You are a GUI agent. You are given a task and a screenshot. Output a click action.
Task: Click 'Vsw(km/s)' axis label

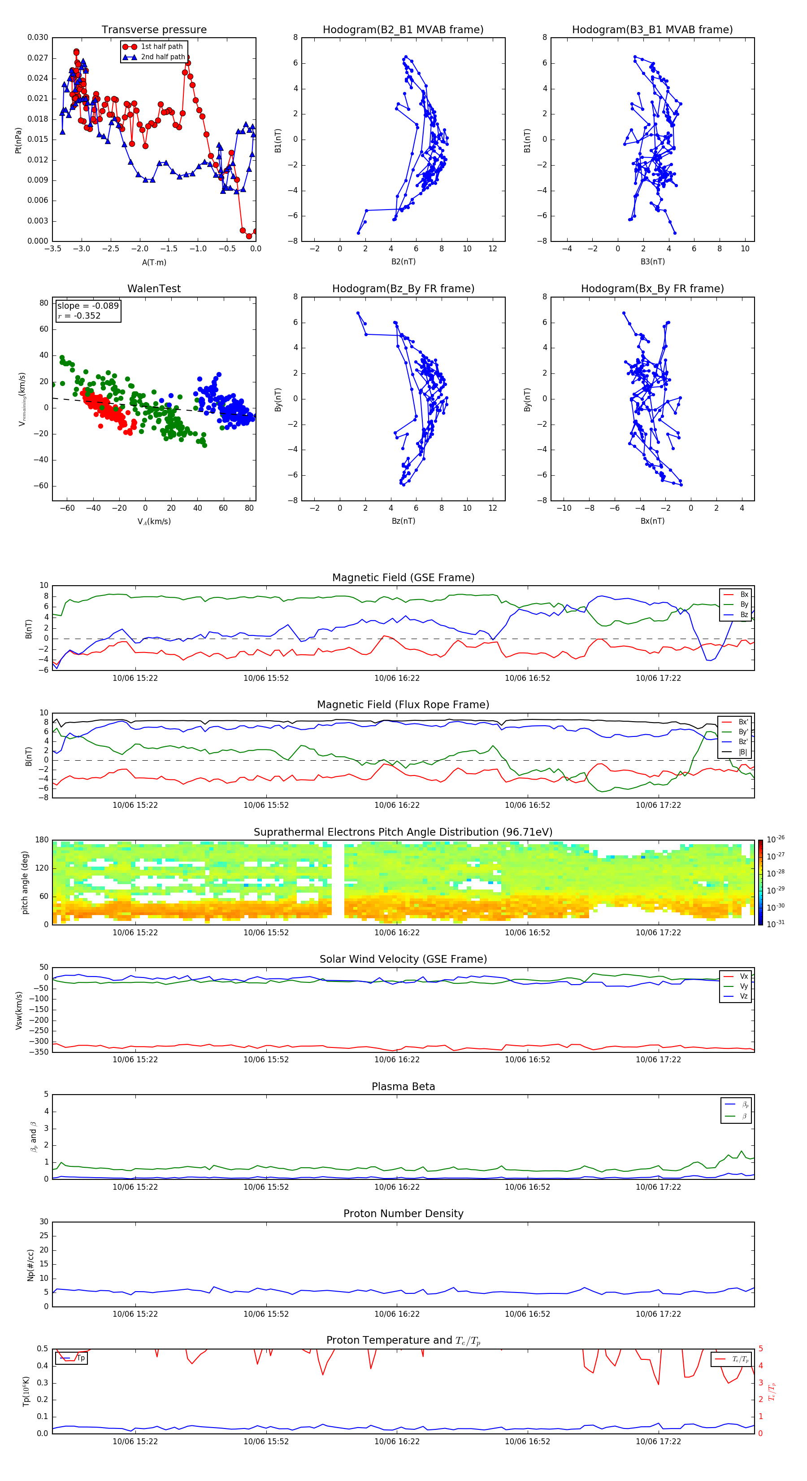(x=18, y=1010)
